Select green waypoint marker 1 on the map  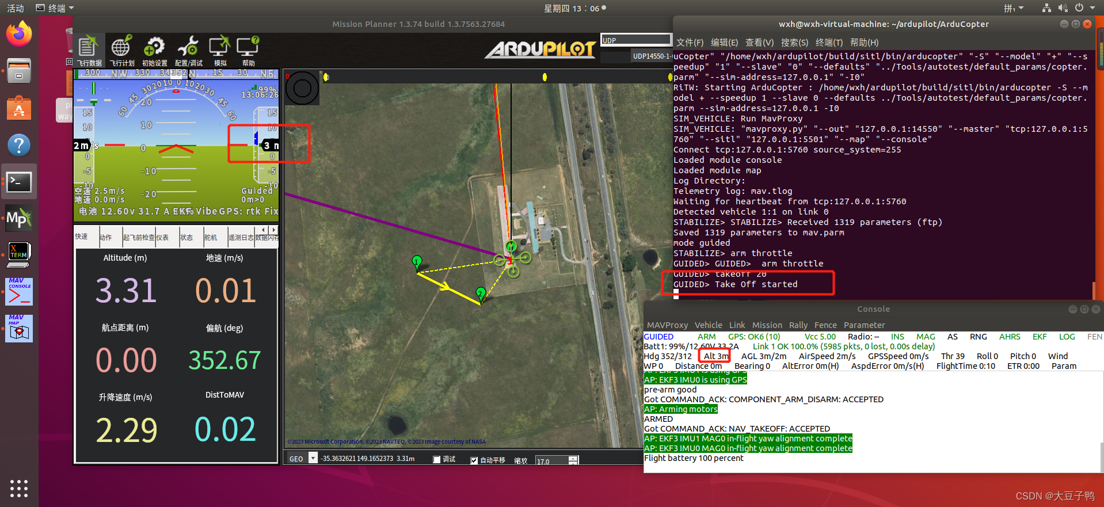[x=417, y=264]
